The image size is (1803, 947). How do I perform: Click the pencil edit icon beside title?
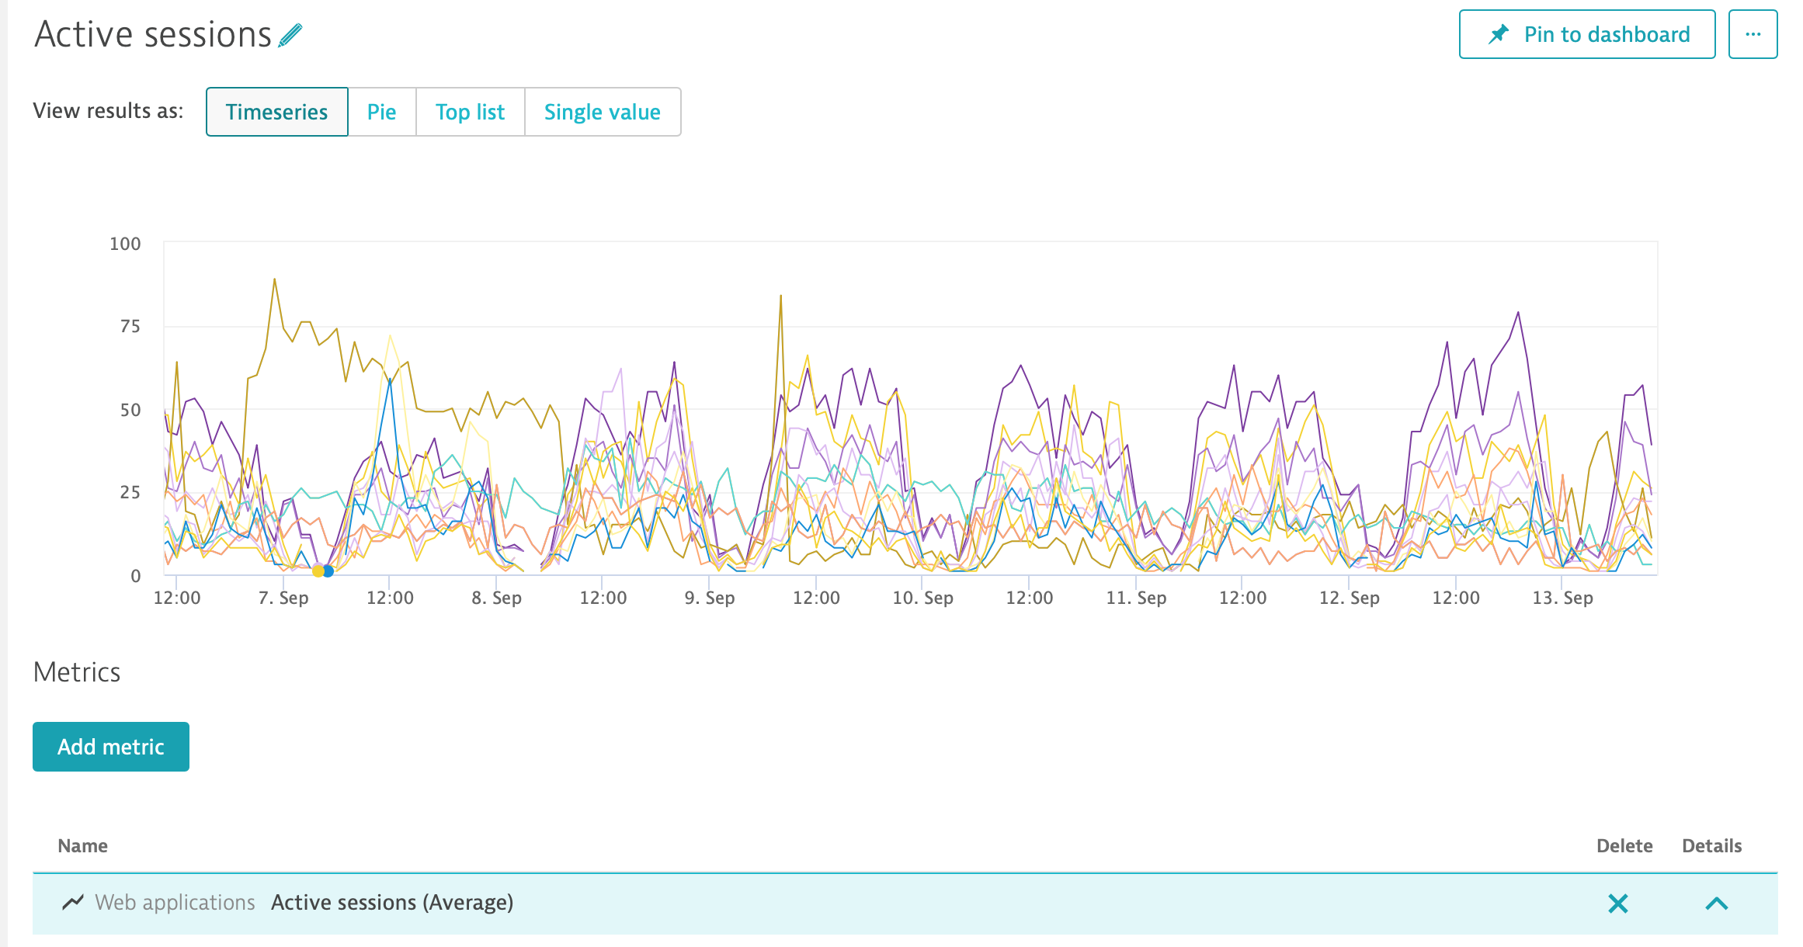click(290, 36)
